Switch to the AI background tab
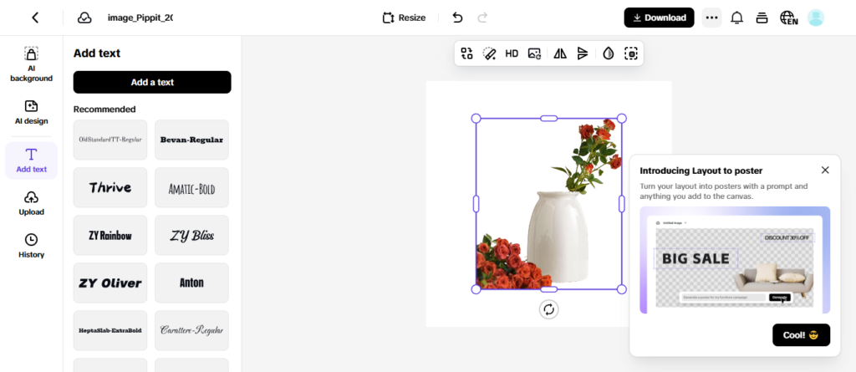856x372 pixels. pyautogui.click(x=31, y=64)
